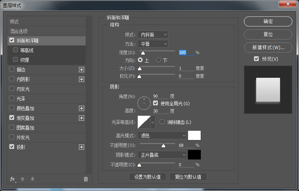The image size is (299, 191).
Task: Select the 上 direction radio button
Action: pos(140,60)
